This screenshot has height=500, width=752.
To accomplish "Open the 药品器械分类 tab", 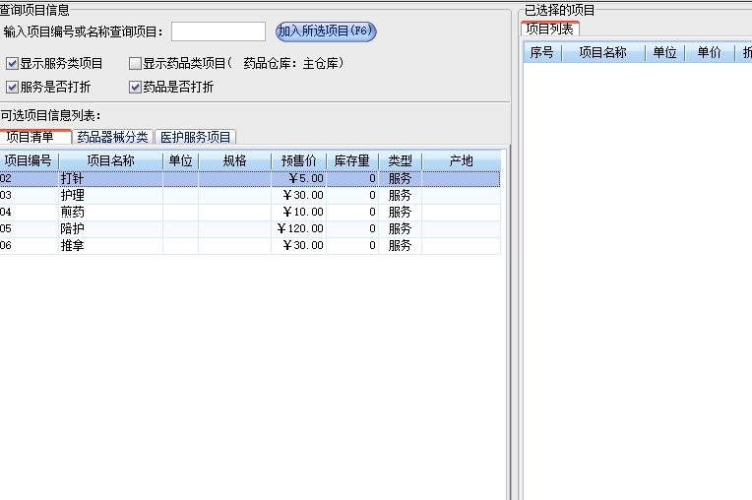I will (112, 137).
